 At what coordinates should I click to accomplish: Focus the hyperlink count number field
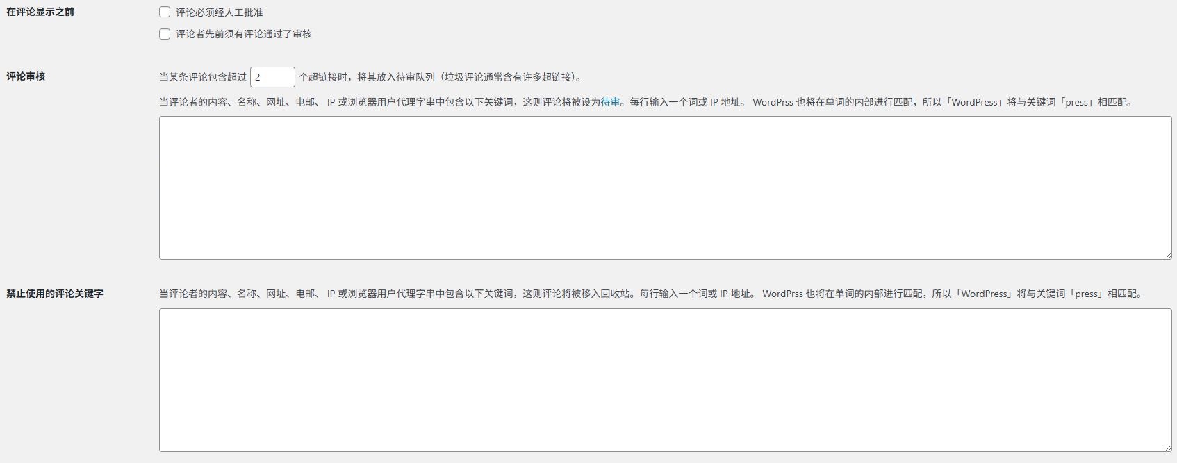[272, 77]
